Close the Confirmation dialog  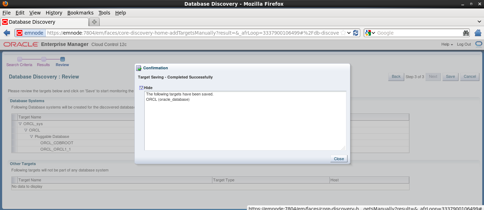339,159
